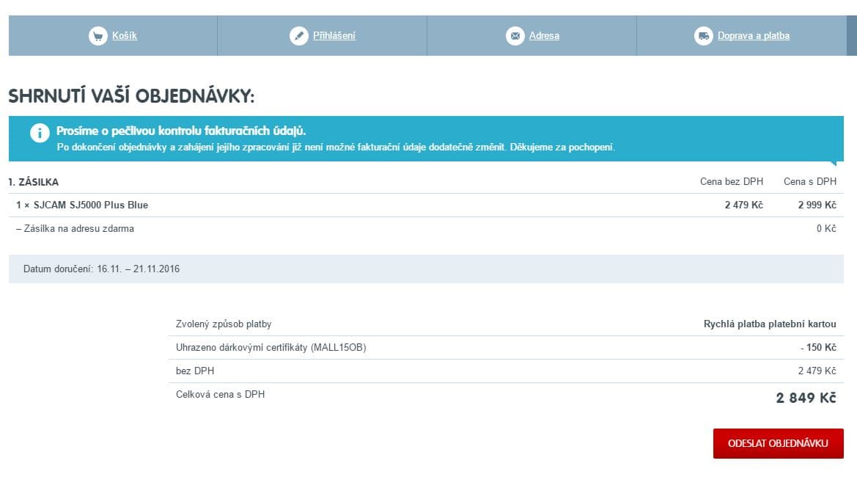Click the Zásilka na adresu zdarma line
Image resolution: width=857 pixels, height=499 pixels.
(75, 229)
